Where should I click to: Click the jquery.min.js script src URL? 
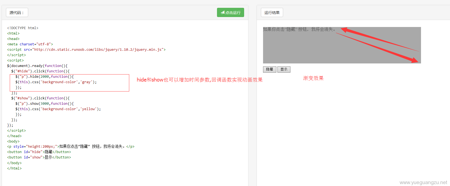pos(98,49)
